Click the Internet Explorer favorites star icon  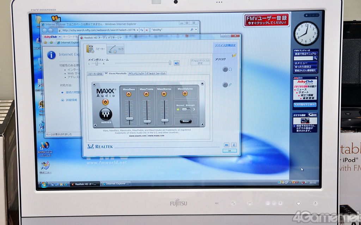point(45,42)
